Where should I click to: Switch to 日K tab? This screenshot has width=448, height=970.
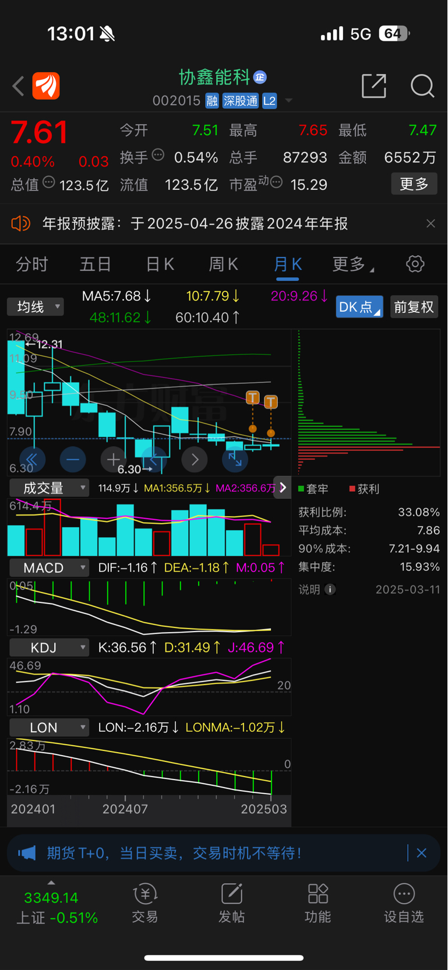(160, 264)
